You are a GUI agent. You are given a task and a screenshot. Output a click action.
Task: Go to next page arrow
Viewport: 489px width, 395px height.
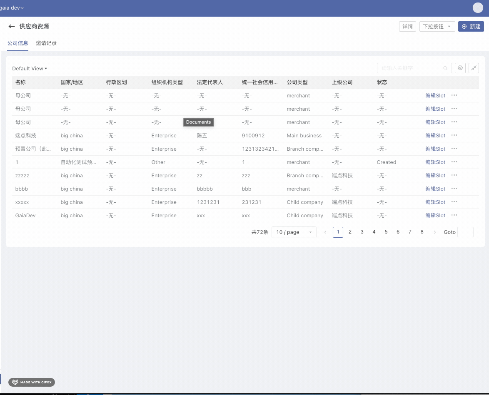tap(434, 232)
